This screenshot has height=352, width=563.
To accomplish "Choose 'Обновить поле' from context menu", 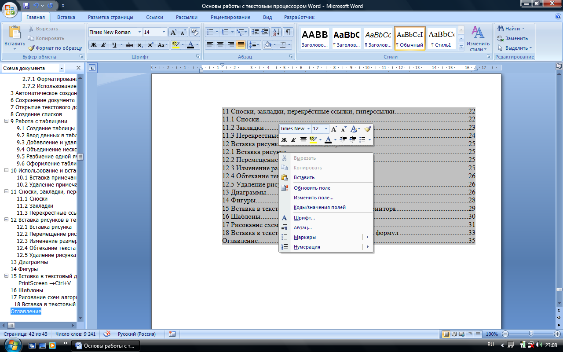I will (326, 188).
